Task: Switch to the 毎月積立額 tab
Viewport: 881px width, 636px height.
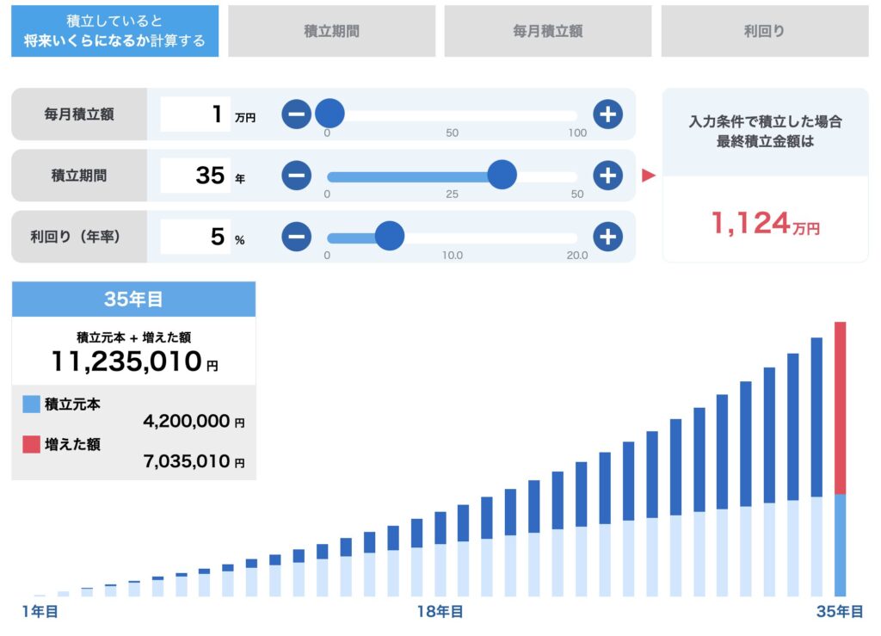Action: coord(548,31)
